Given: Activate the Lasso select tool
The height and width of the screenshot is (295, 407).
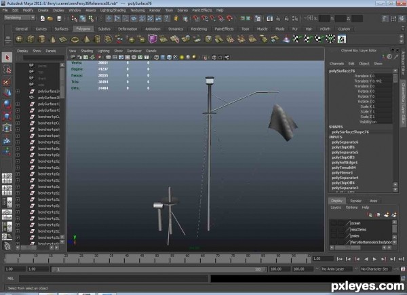Looking at the screenshot, I should pos(7,70).
